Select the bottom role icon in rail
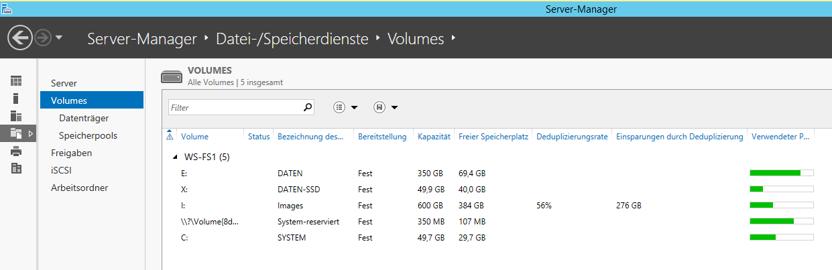832x270 pixels. click(16, 168)
